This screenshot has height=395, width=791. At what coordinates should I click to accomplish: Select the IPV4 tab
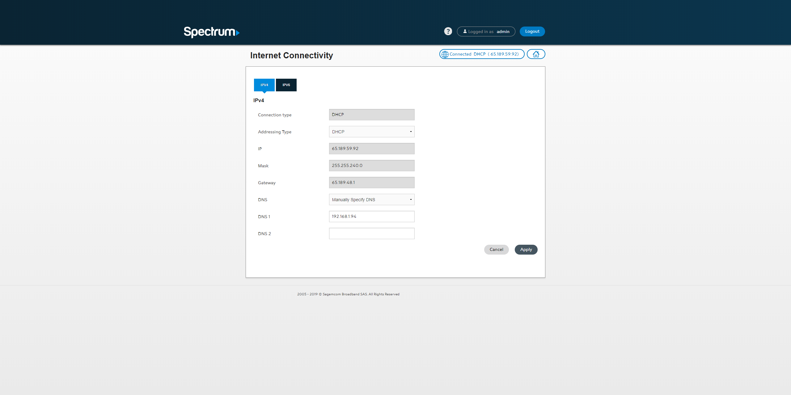click(264, 85)
